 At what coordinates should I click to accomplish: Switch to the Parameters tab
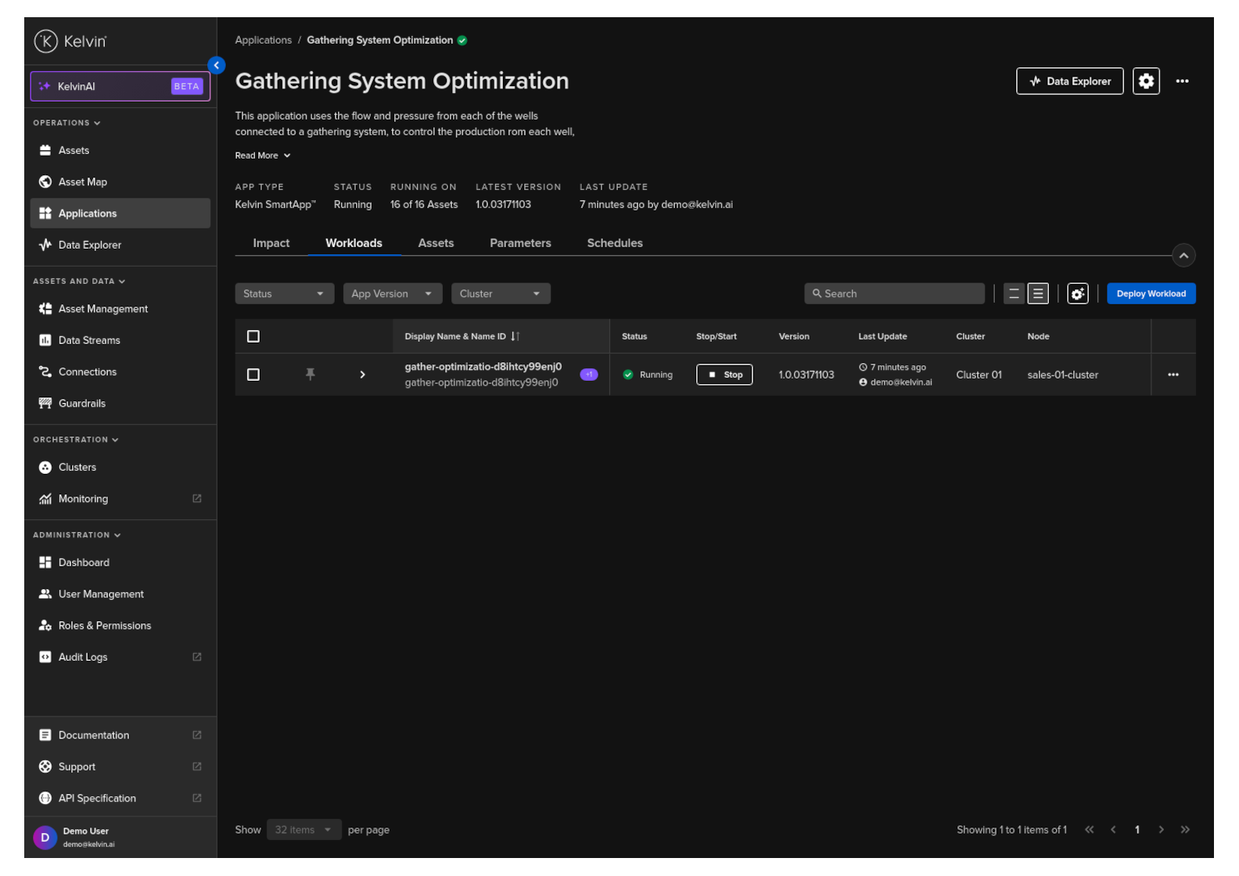[520, 243]
